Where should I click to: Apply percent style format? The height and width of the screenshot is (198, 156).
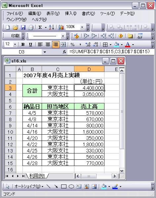pos(72,45)
